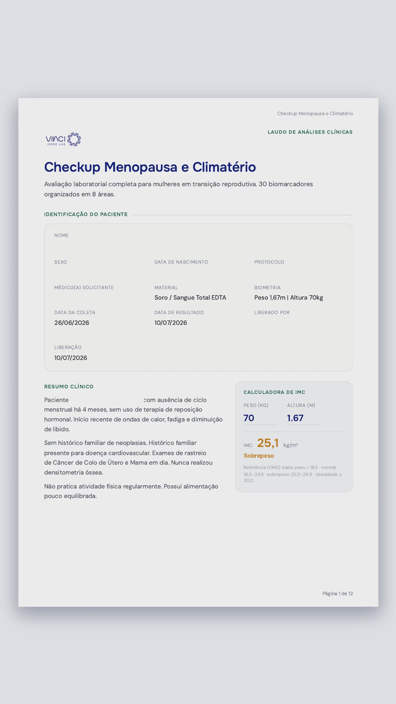Click the Liberação date 10/07/2026

point(71,358)
